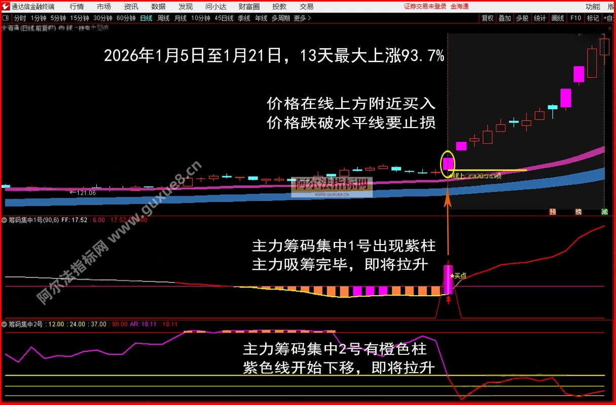
Task: Click the 标记 marker icon
Action: pyautogui.click(x=592, y=18)
